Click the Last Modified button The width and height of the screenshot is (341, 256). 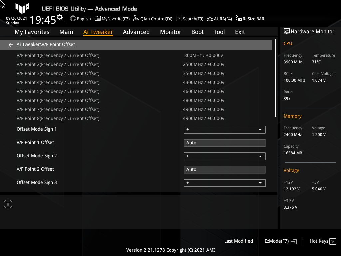click(239, 241)
